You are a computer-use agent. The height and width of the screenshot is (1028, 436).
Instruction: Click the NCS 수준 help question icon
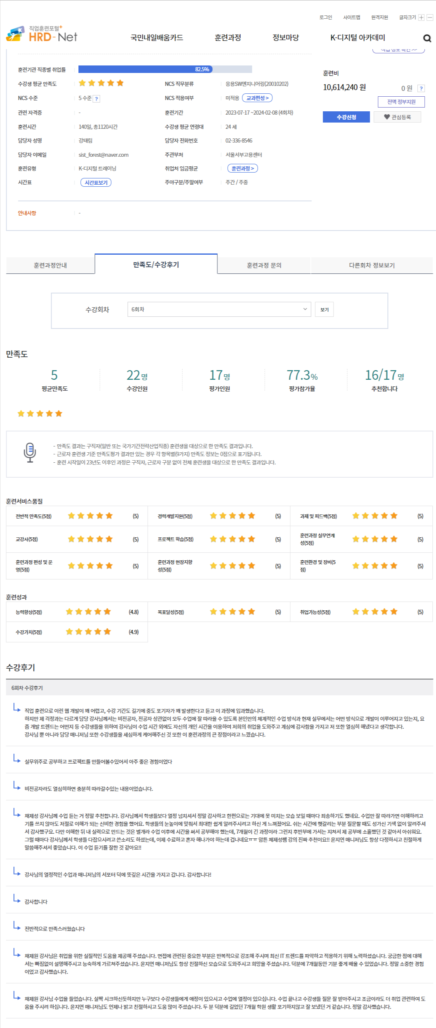click(97, 99)
